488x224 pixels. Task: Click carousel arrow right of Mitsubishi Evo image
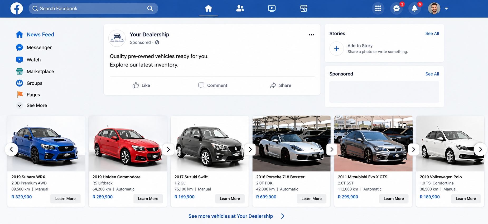pyautogui.click(x=414, y=150)
